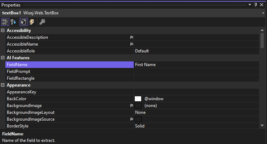Click localizable flag next to AccessibleDescription
The height and width of the screenshot is (144, 267).
pyautogui.click(x=132, y=37)
